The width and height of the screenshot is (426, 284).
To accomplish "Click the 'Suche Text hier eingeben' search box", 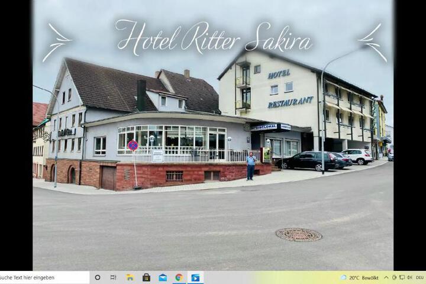I will point(43,277).
